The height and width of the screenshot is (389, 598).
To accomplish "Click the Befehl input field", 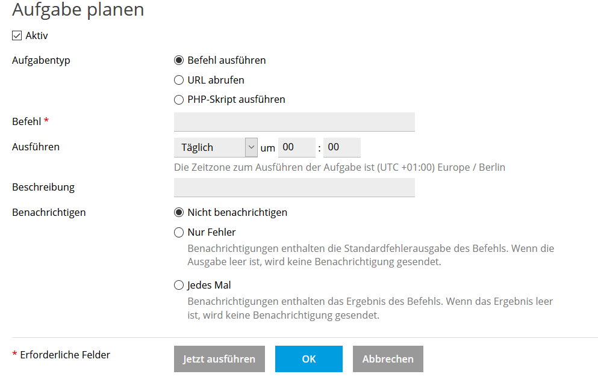I will coord(294,122).
